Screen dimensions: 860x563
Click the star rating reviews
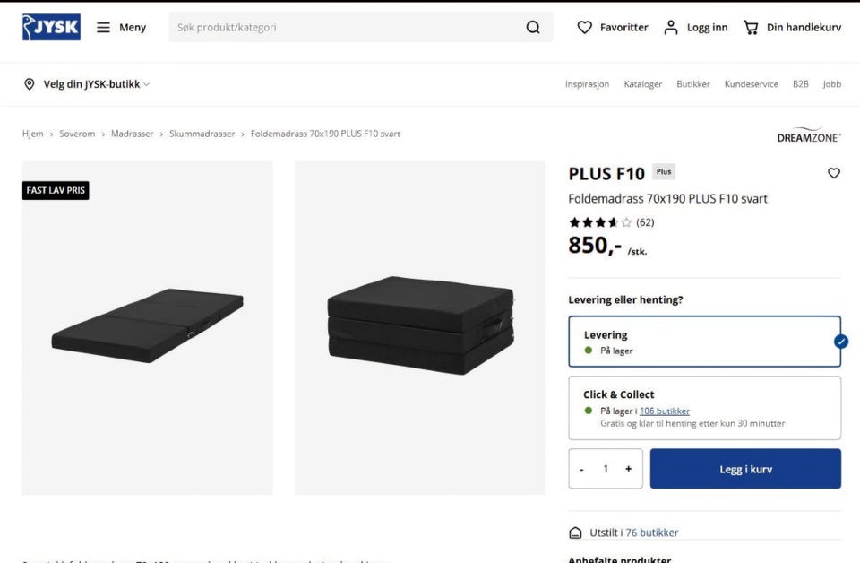coord(600,222)
